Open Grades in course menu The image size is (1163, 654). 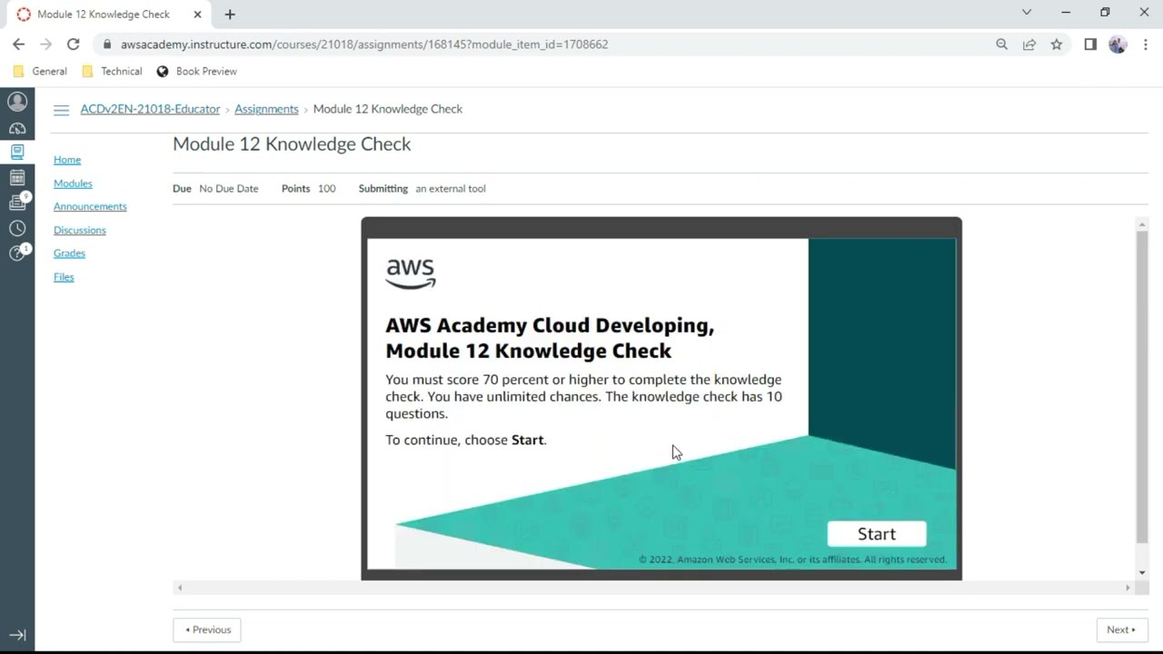pos(69,253)
